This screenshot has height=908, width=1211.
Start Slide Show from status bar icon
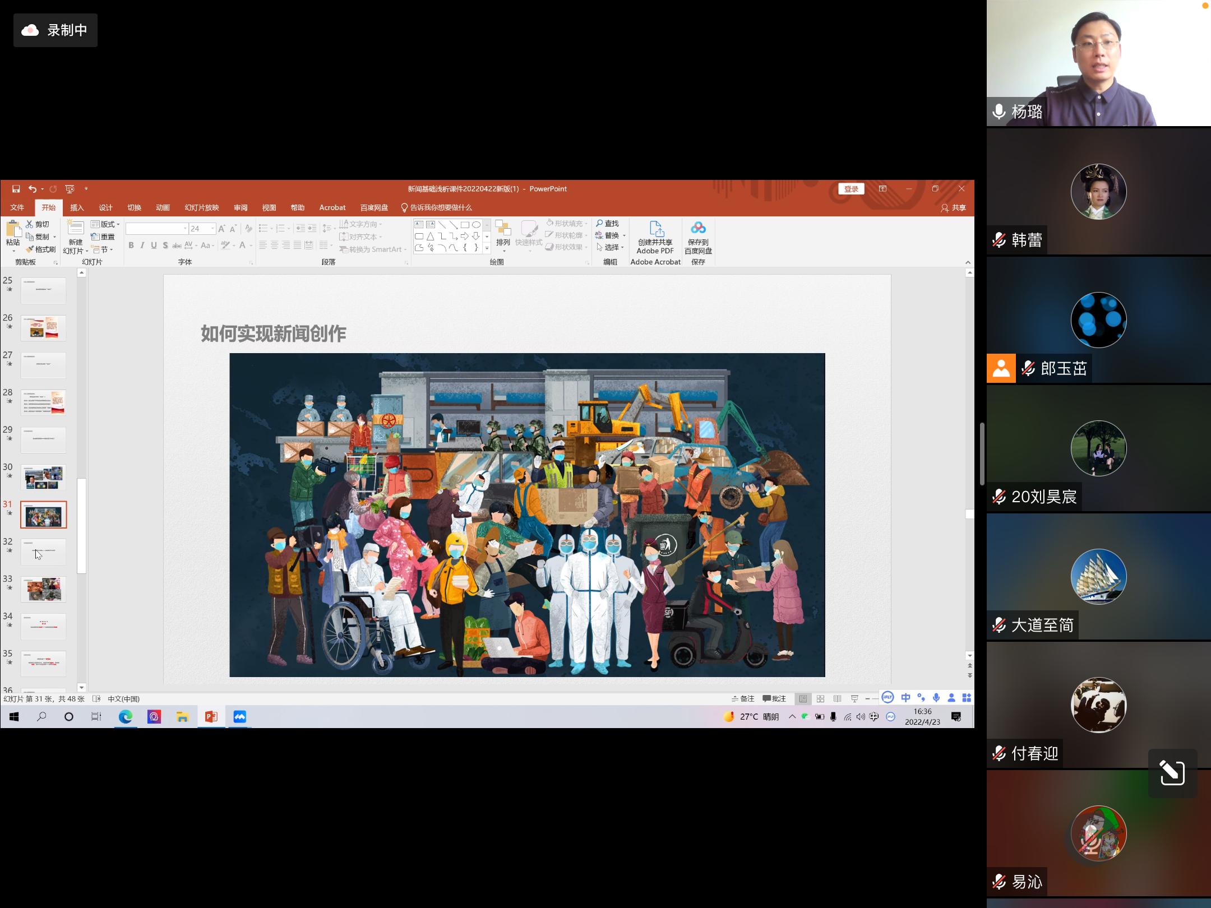(x=854, y=699)
